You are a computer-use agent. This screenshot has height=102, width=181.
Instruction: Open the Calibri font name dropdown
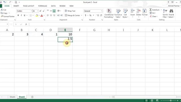tap(31, 11)
